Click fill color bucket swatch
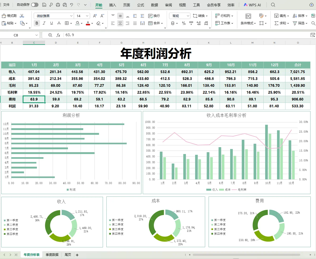 tap(77, 23)
